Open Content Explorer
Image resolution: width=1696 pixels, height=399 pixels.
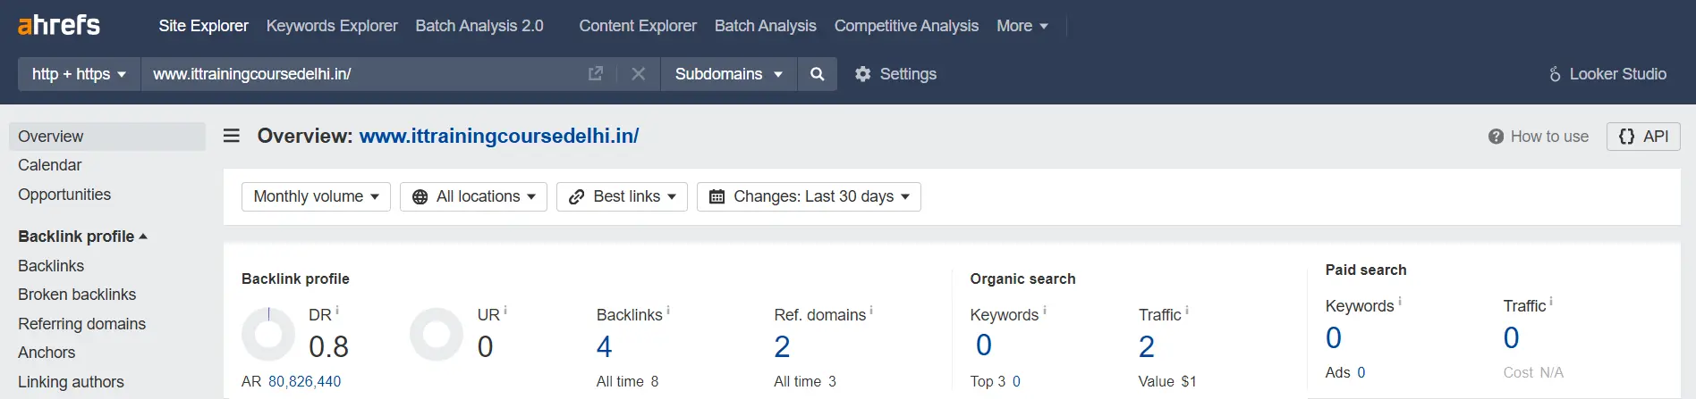pyautogui.click(x=638, y=26)
